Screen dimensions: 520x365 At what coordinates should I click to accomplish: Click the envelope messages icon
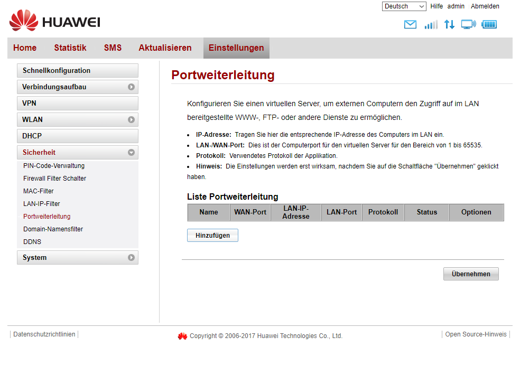pyautogui.click(x=410, y=24)
